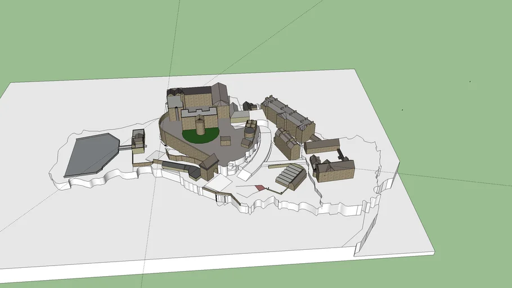Screen dimensions: 512x288
Task: Click the round tower beside the green lawn
Action: (x=200, y=127)
